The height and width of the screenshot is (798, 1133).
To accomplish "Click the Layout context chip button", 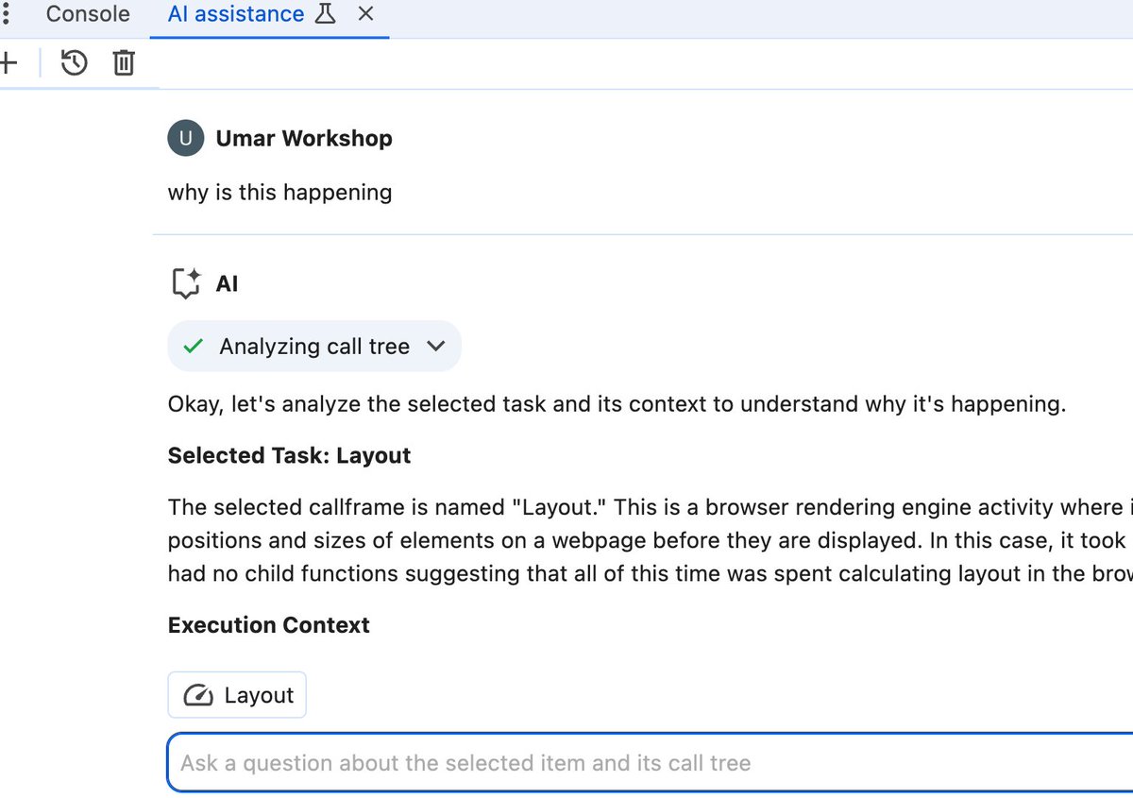I will pyautogui.click(x=237, y=695).
